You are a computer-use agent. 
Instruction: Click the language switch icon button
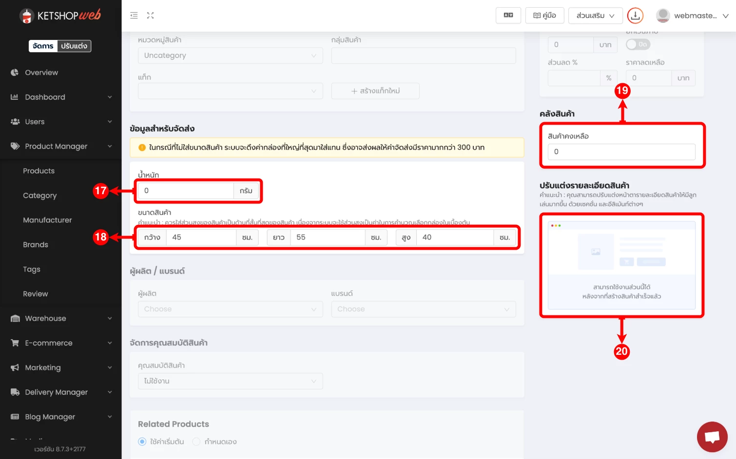(x=508, y=16)
